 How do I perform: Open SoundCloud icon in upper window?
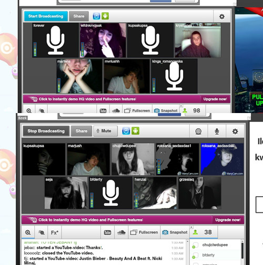[x=116, y=110]
